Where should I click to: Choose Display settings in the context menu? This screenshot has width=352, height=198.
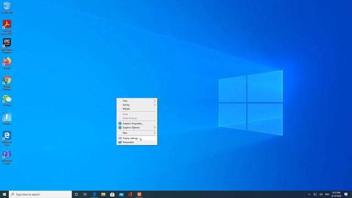click(137, 138)
